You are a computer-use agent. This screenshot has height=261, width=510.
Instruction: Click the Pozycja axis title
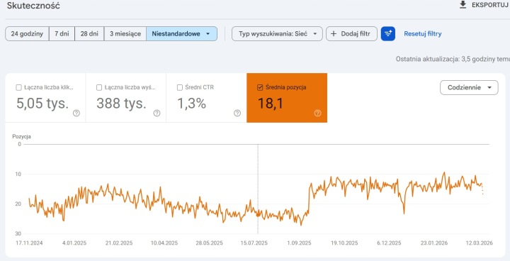pyautogui.click(x=21, y=136)
